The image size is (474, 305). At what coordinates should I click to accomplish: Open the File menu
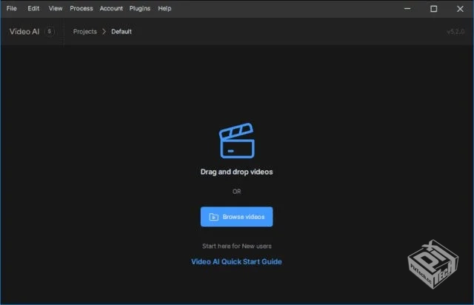click(12, 8)
